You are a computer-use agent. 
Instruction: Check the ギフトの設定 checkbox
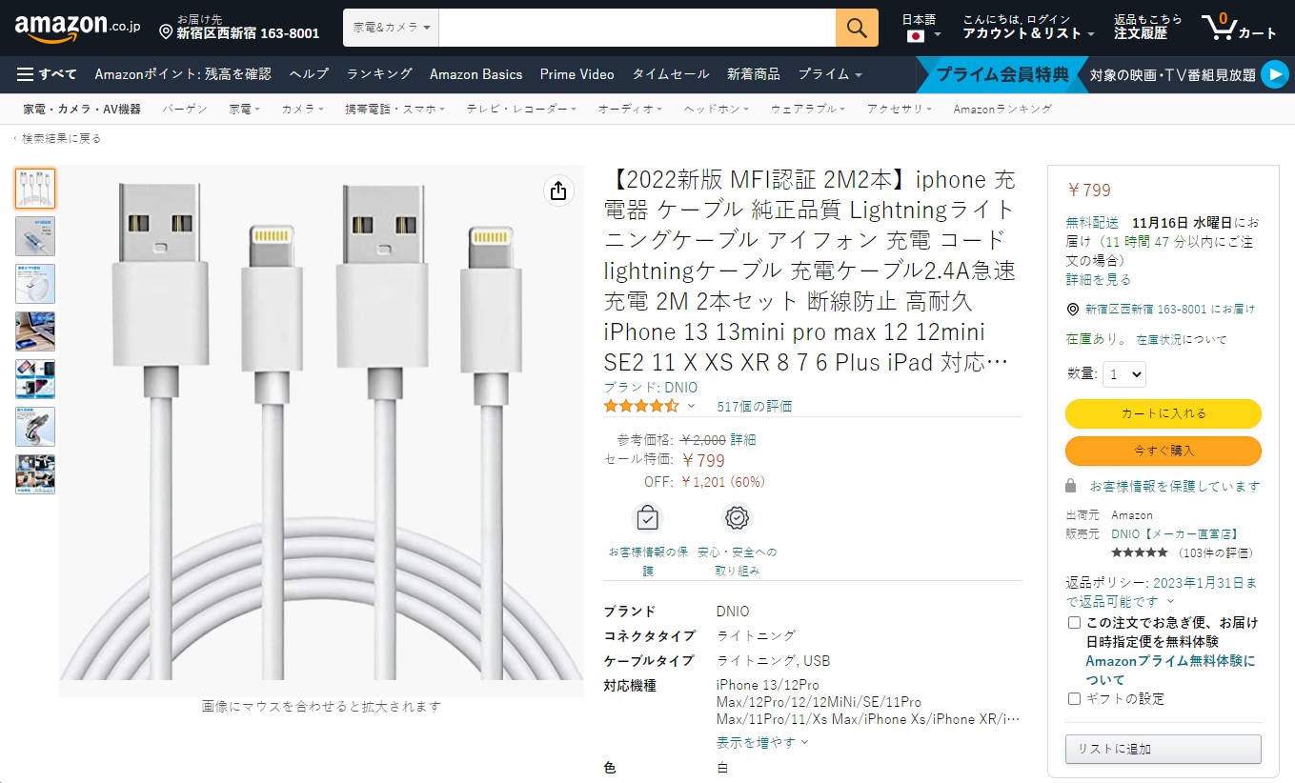pyautogui.click(x=1072, y=698)
